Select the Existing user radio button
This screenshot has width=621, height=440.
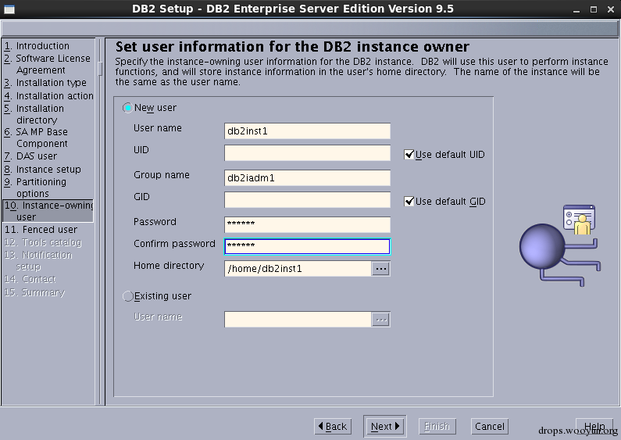pos(127,296)
